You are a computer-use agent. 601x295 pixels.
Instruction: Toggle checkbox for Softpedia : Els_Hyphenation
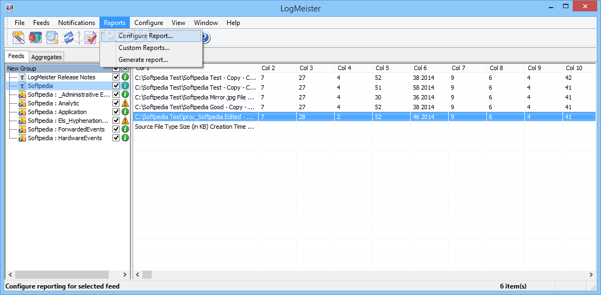coord(116,121)
